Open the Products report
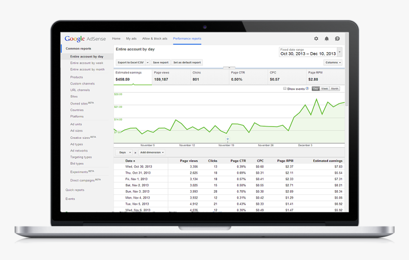Screen dimensions: 409x260 [77, 77]
